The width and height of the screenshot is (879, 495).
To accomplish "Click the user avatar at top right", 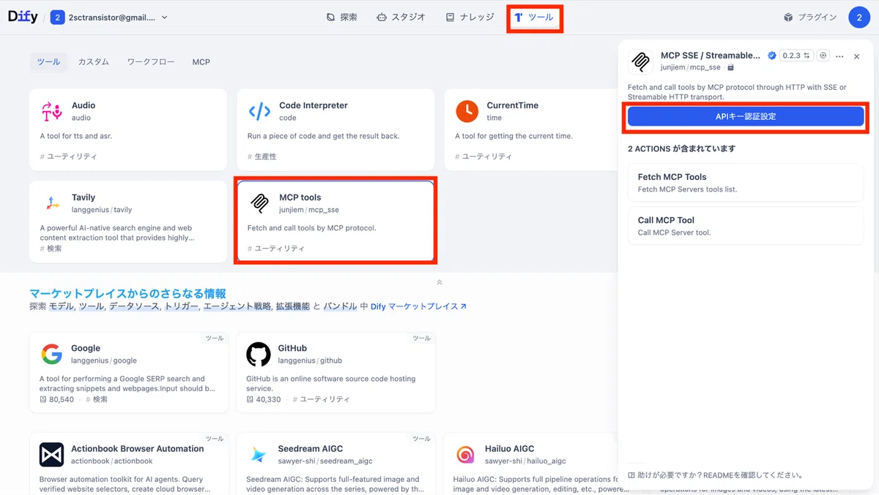I will 859,17.
